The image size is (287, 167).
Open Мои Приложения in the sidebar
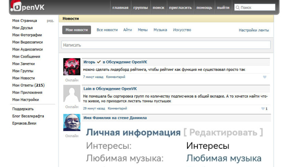click(27, 93)
